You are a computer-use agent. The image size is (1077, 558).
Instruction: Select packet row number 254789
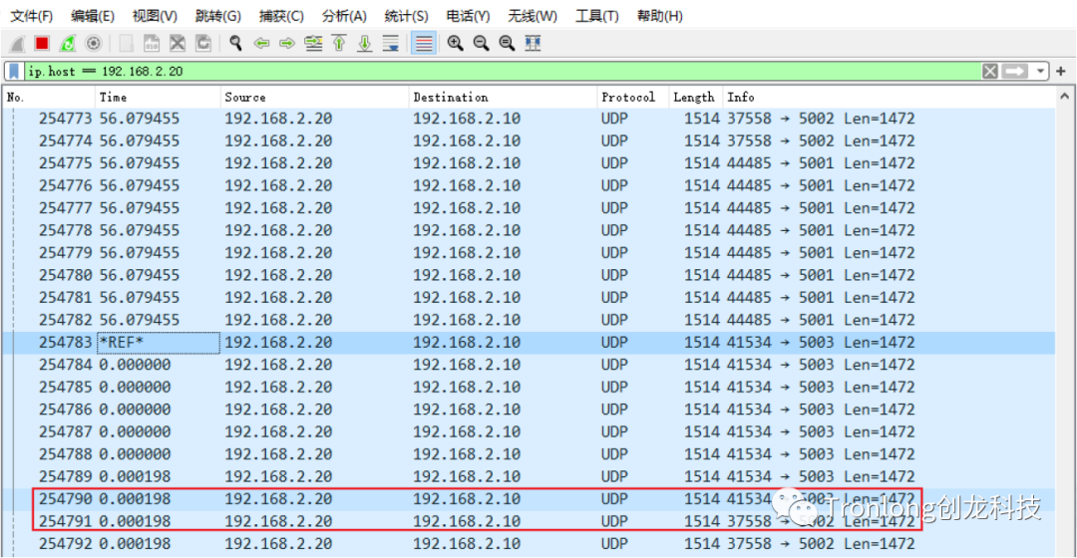[529, 476]
